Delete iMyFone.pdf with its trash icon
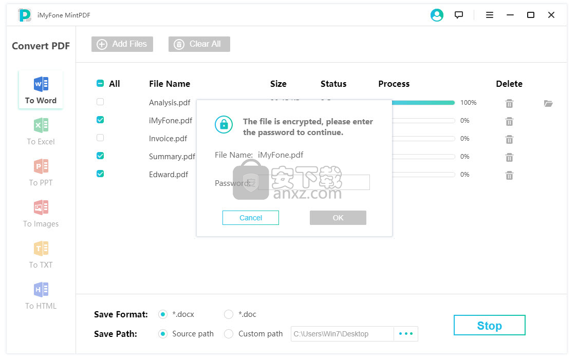Screen dimensions: 577x360 [x=509, y=121]
